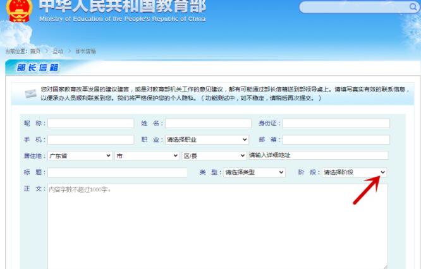Click the 部长信箱 section header banner
421x269 pixels.
tap(36, 68)
